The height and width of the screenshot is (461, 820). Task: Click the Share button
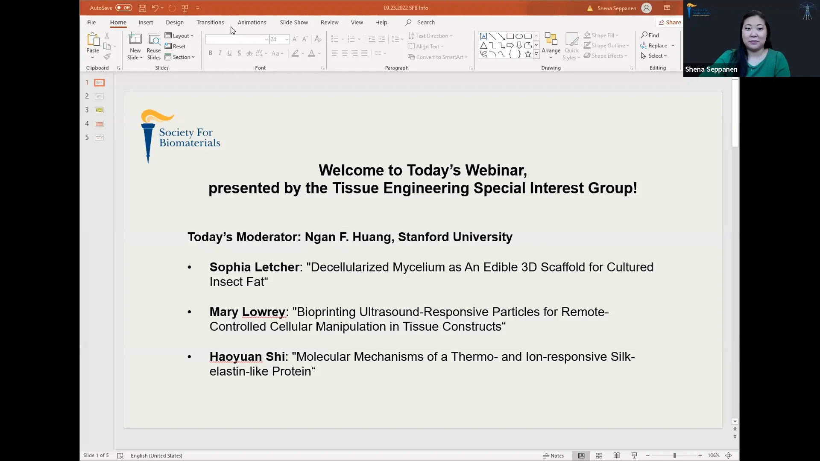tap(670, 22)
